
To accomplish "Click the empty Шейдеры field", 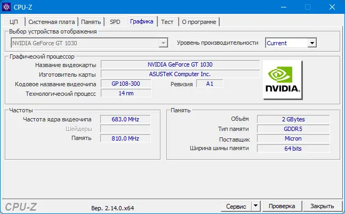I will [x=125, y=129].
